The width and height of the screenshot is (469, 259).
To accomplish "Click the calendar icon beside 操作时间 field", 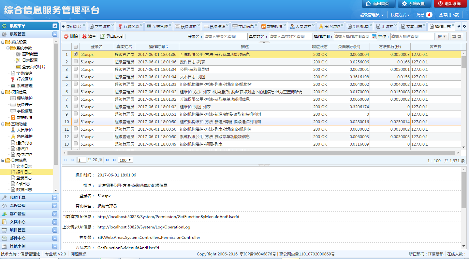I will point(374,36).
